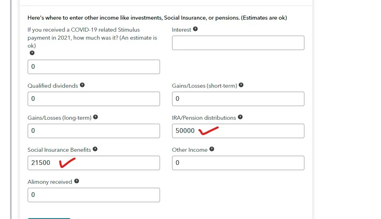Edit the short-term Gains/Losses field
The image size is (381, 219).
(238, 99)
